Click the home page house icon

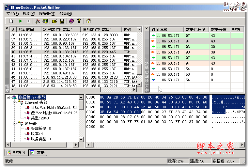point(88,21)
